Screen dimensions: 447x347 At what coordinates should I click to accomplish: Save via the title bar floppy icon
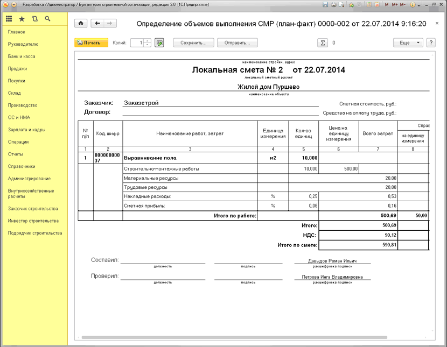coord(325,4)
